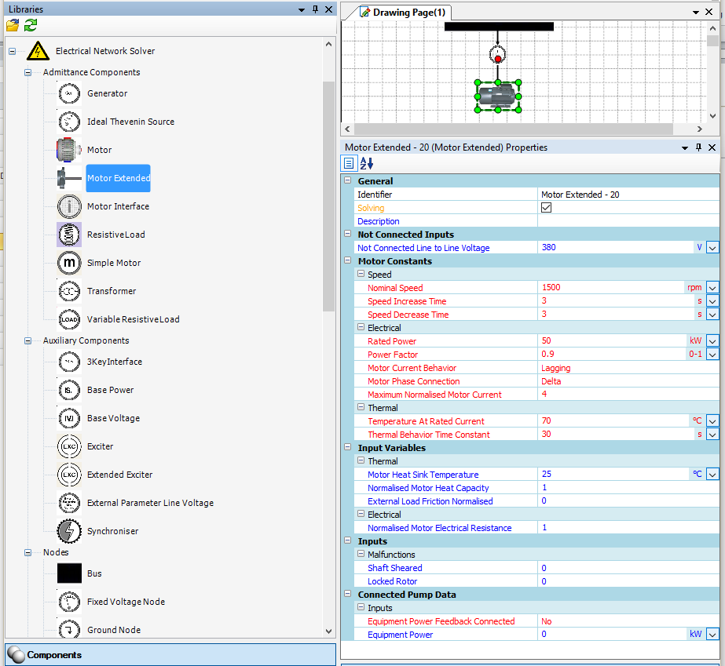Open the Nominal Speed unit dropdown

pos(712,288)
